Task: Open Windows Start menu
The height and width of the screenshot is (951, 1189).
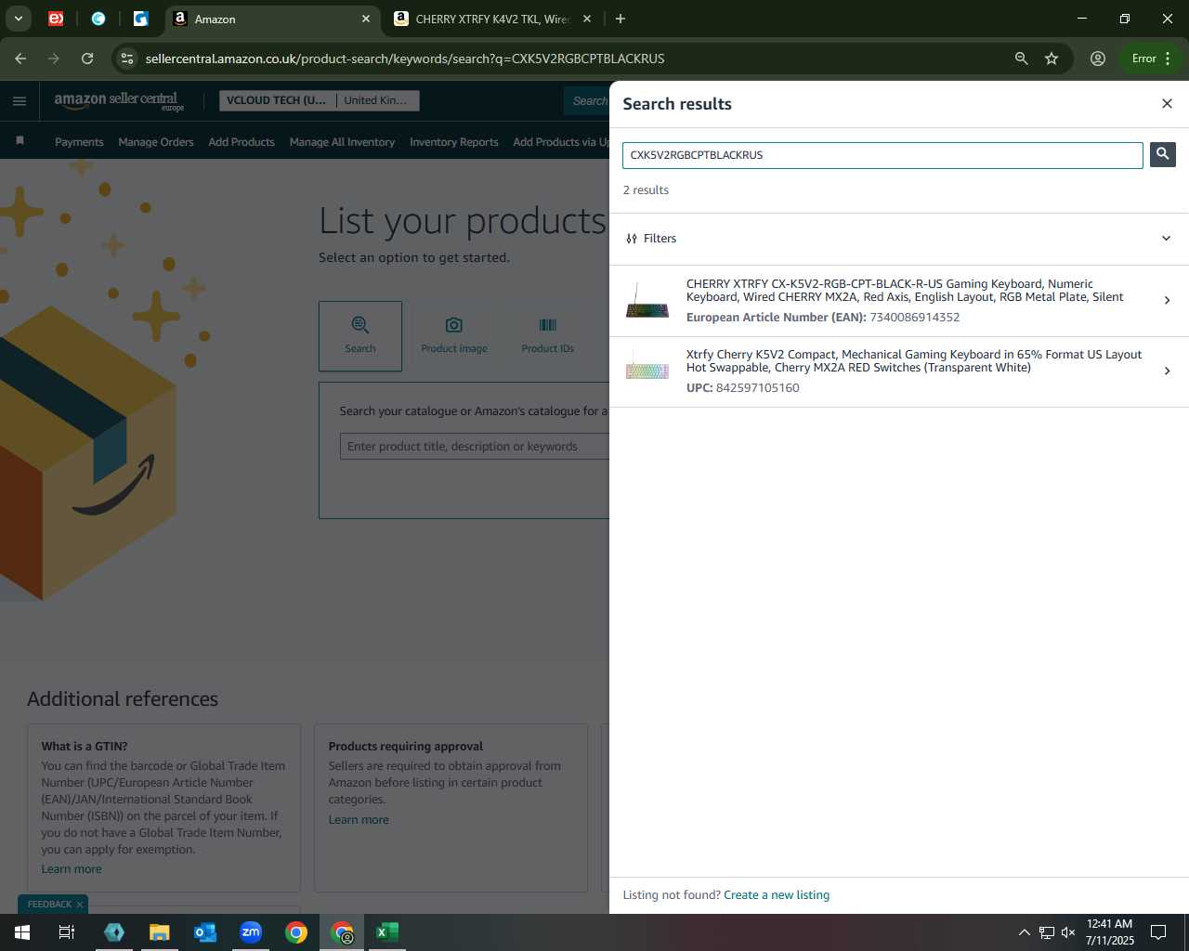Action: pos(22,932)
